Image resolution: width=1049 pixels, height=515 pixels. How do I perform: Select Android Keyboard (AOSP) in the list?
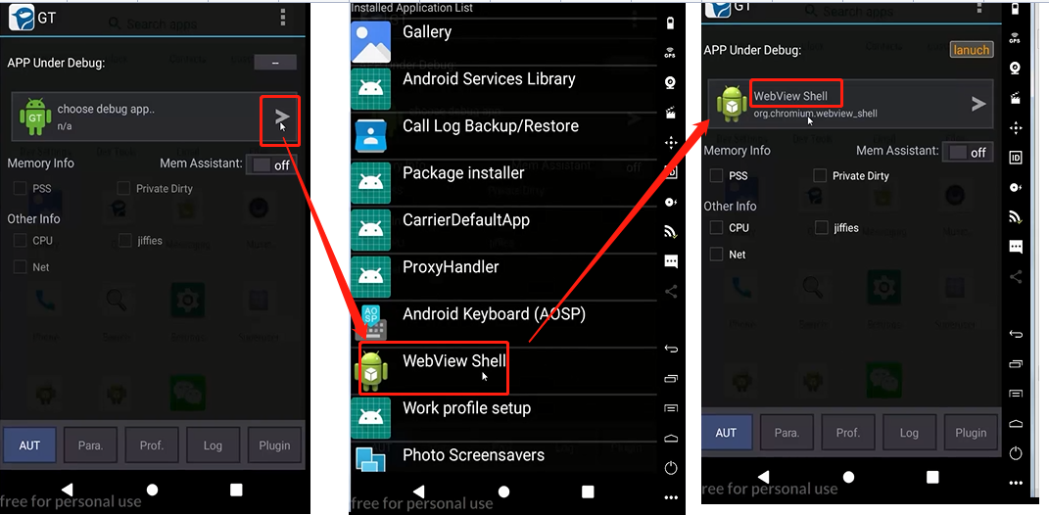point(503,323)
